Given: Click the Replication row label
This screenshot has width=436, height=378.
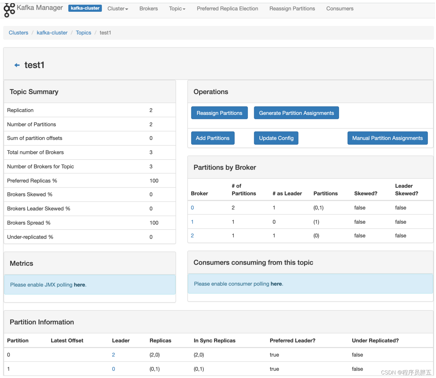Looking at the screenshot, I should pyautogui.click(x=20, y=110).
